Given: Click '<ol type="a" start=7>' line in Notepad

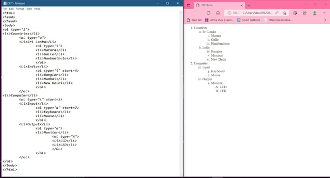Looking at the screenshot, I should (57, 108).
